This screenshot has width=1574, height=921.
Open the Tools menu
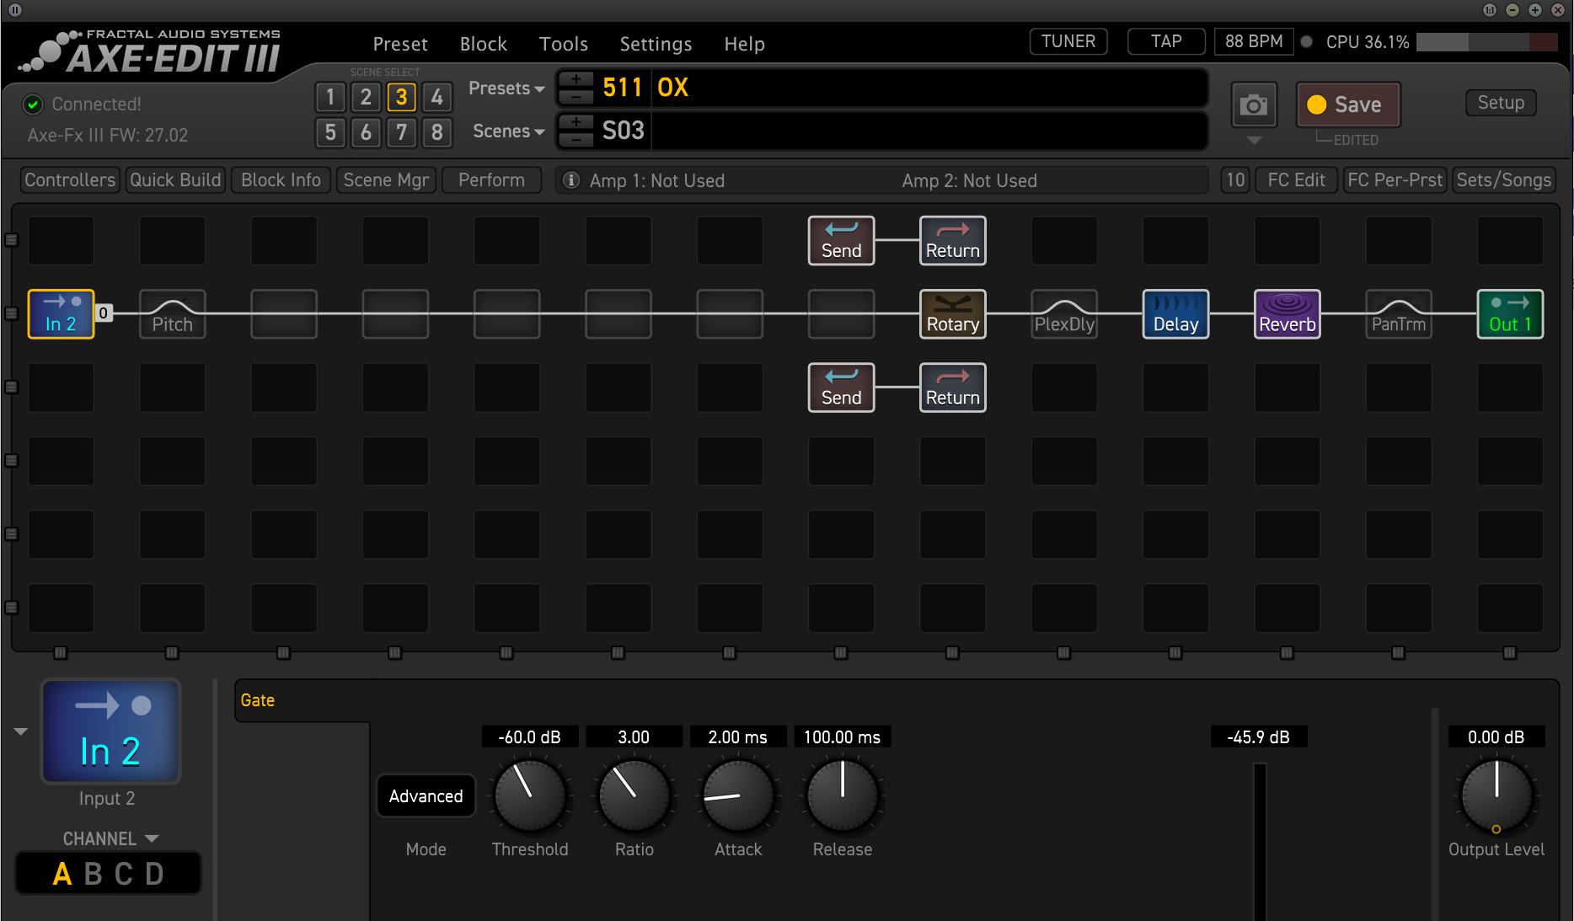pos(563,44)
